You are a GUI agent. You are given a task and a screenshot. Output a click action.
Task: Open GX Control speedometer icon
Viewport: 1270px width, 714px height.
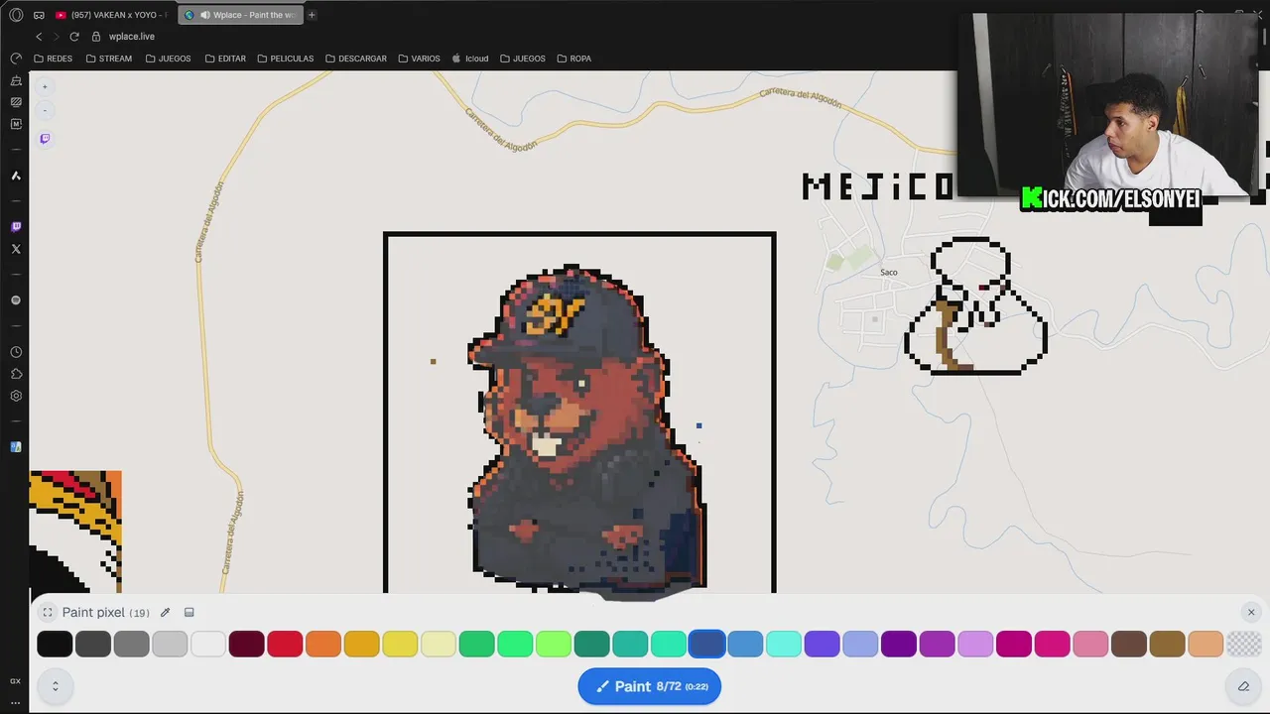pyautogui.click(x=16, y=59)
